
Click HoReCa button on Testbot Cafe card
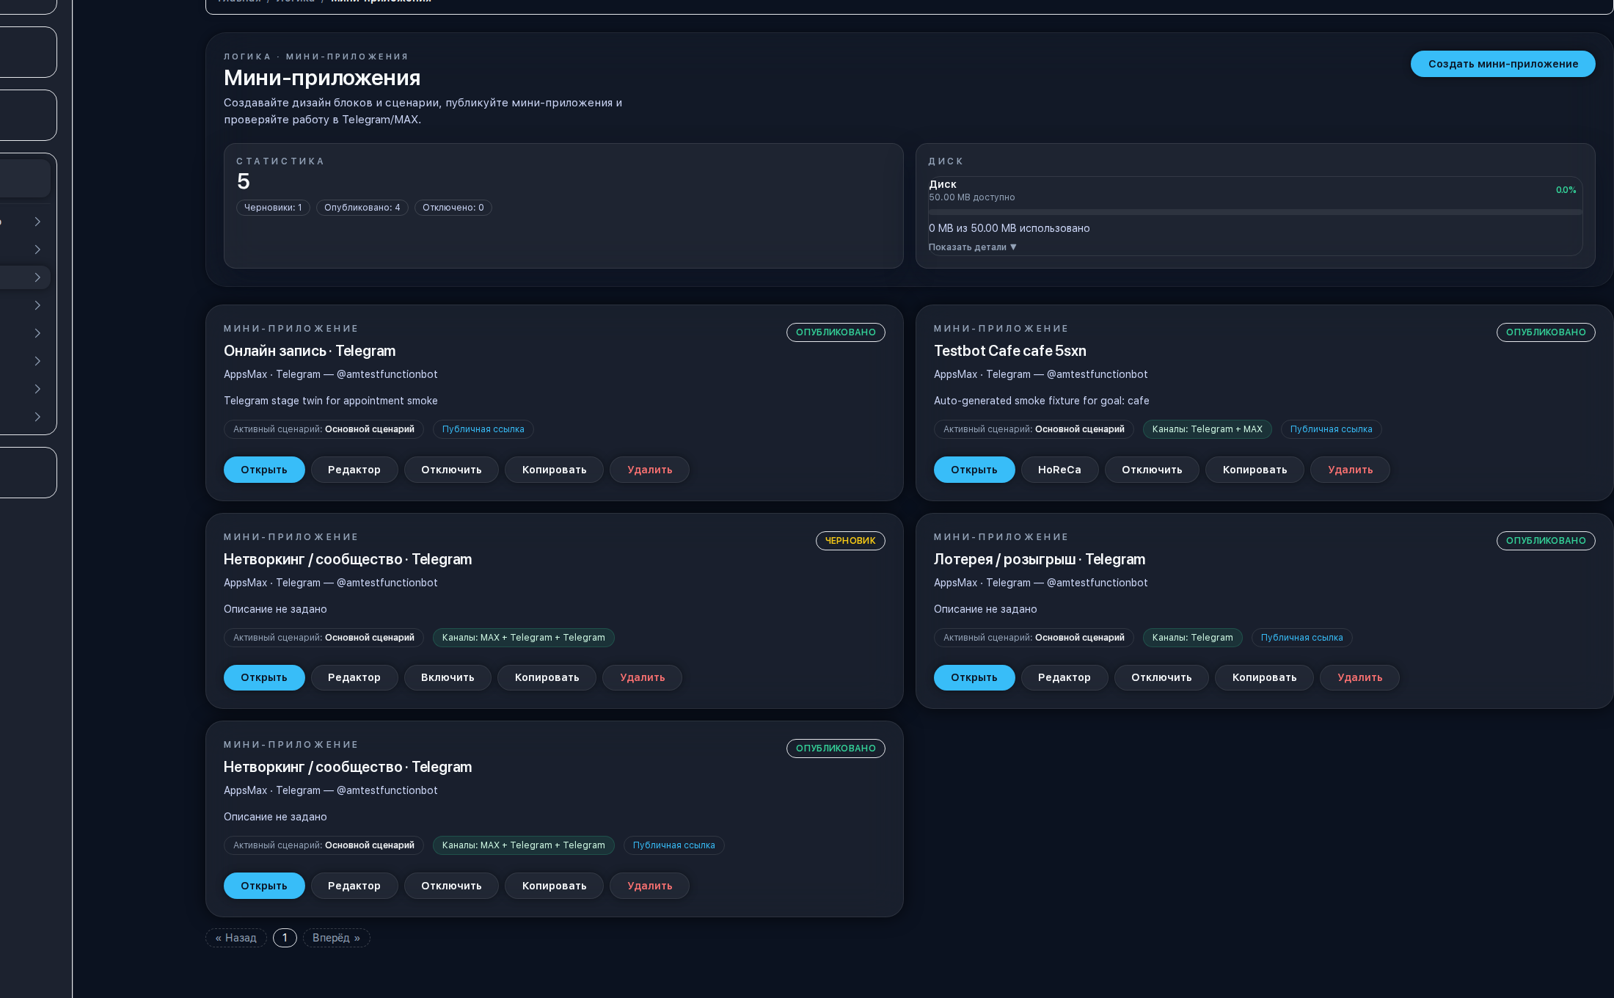(x=1059, y=470)
